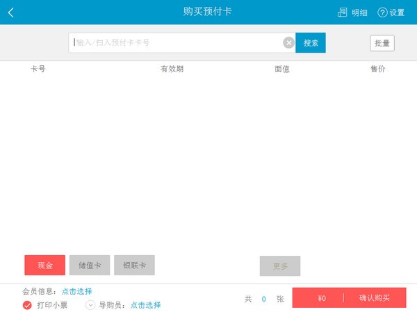Click the 售价 column header
417x312 pixels.
377,69
